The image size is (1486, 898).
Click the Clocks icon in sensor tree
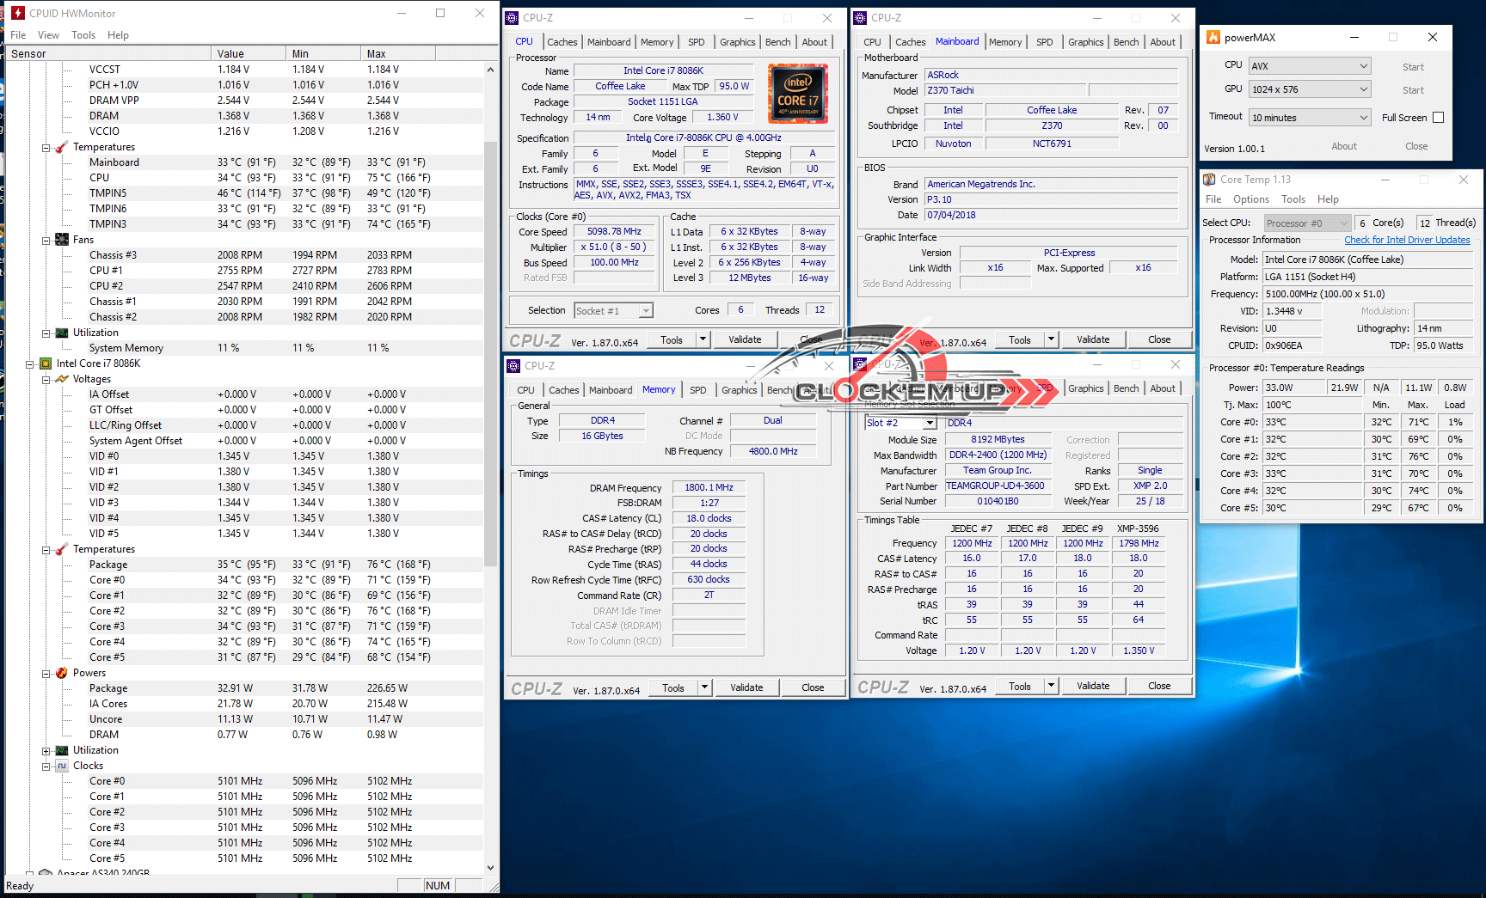(62, 766)
